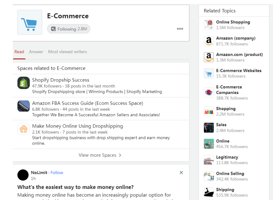This screenshot has width=273, height=200.
Task: Switch to the Answer tab
Action: [36, 52]
